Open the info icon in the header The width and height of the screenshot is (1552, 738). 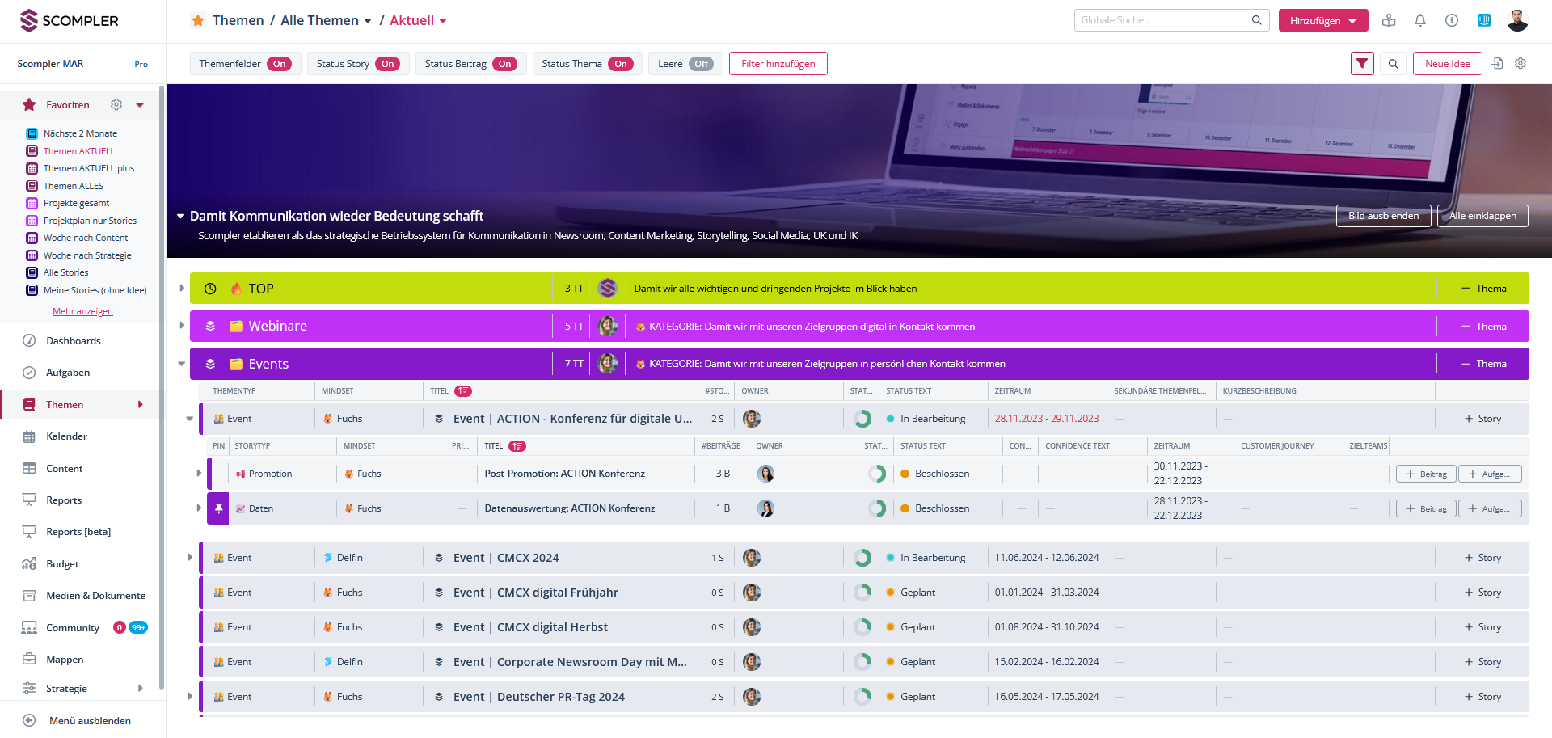click(1452, 20)
